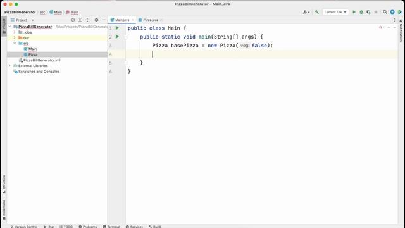The image size is (405, 228).
Task: Toggle the Project side tool window tab
Action: tap(4, 26)
